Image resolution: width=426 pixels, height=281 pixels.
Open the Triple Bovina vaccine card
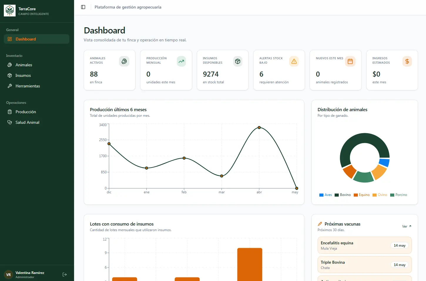[365, 265]
